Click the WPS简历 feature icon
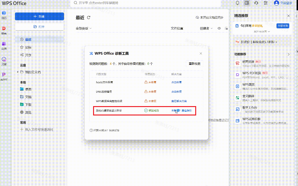Viewport: 298px width, 186px height. tap(238, 86)
